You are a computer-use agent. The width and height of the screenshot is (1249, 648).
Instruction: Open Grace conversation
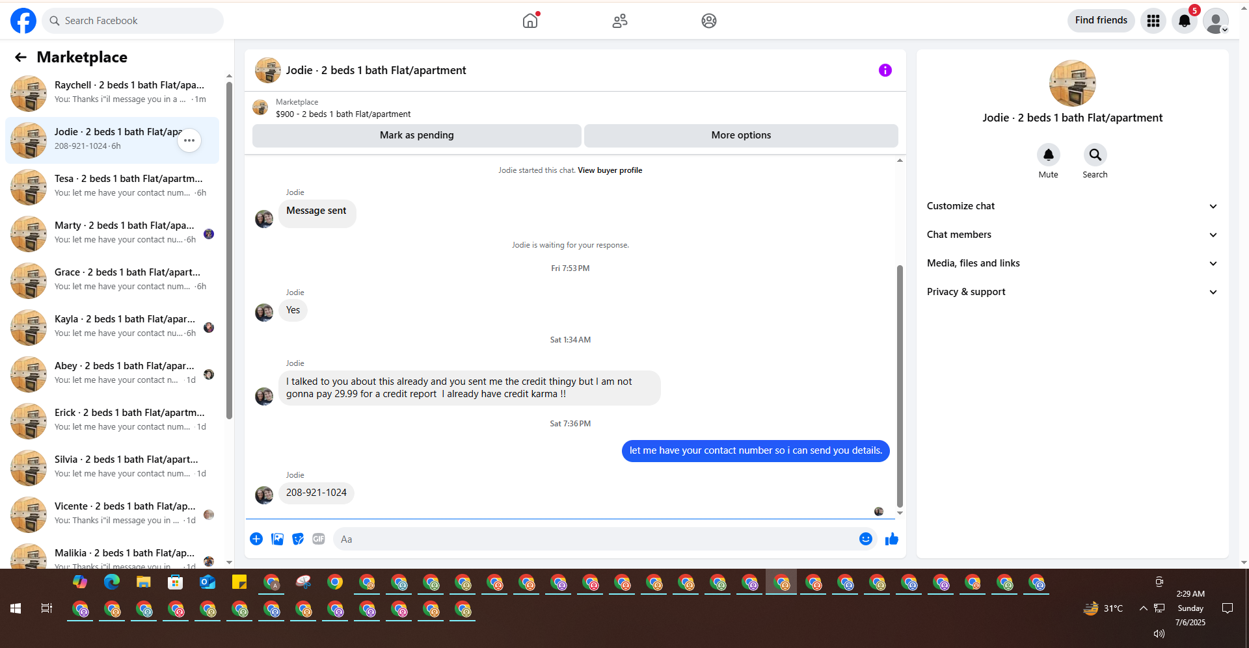pos(112,281)
